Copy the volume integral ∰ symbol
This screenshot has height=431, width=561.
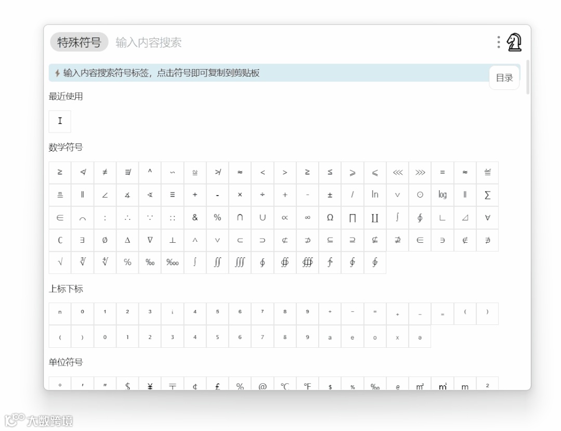point(307,262)
